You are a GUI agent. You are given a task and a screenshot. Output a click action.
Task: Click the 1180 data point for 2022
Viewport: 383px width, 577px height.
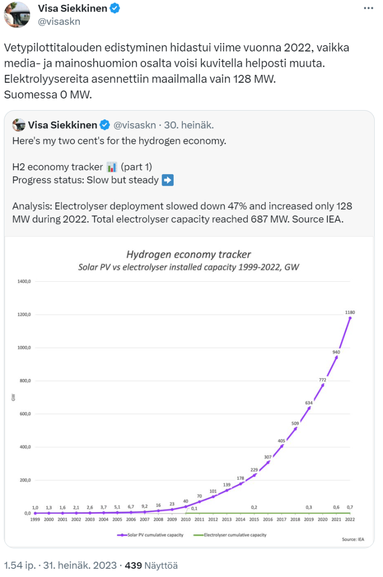click(x=350, y=318)
